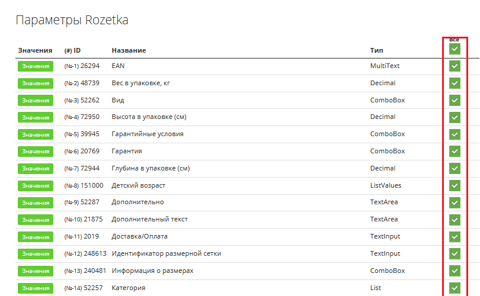This screenshot has width=480, height=296.
Task: Click the 'Тип' column header
Action: tap(376, 50)
